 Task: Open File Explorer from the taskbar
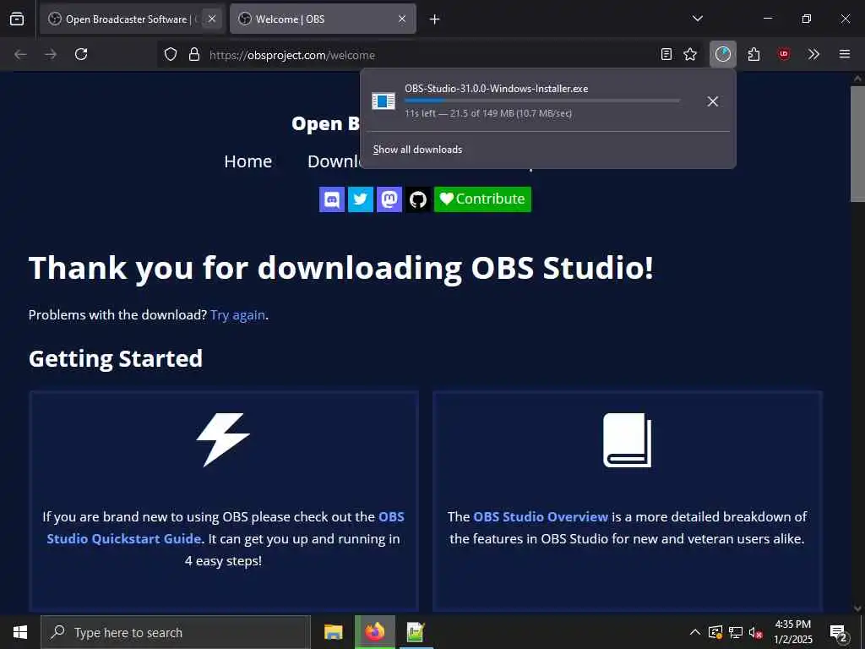(x=333, y=632)
